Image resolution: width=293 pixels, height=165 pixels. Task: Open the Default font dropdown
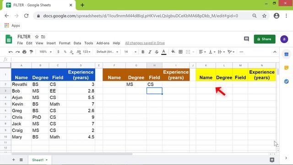pos(107,52)
